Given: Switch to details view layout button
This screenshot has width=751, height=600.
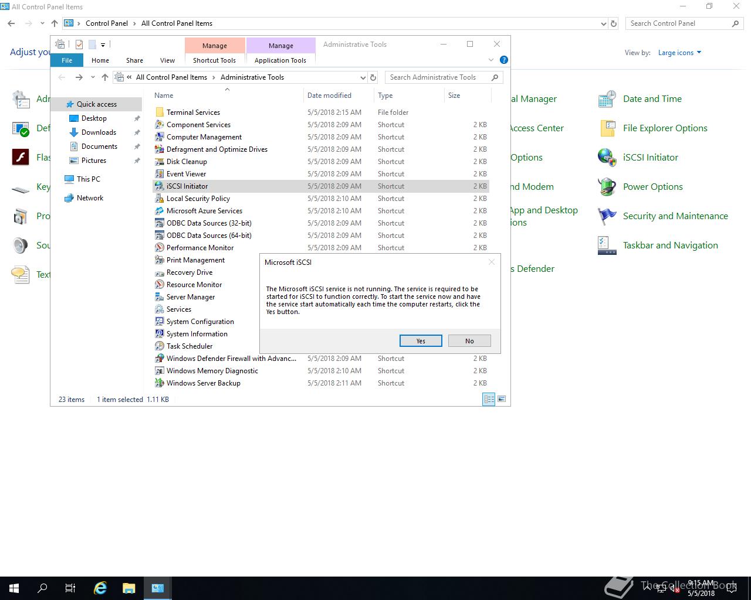Looking at the screenshot, I should [489, 399].
